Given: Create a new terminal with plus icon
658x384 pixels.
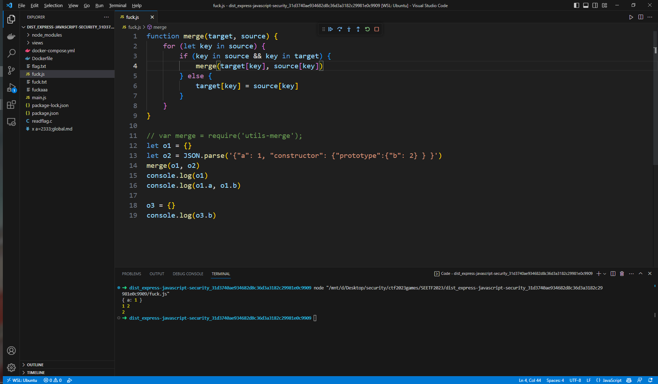Looking at the screenshot, I should point(599,273).
